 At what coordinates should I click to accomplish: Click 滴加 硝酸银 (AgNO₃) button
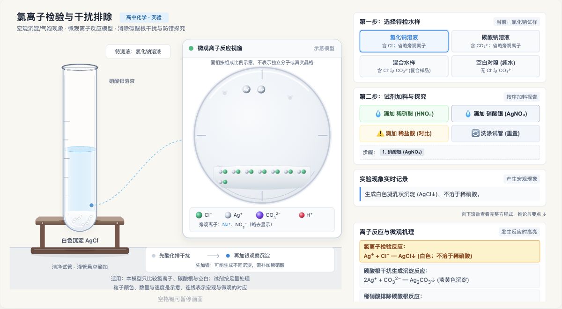click(495, 114)
